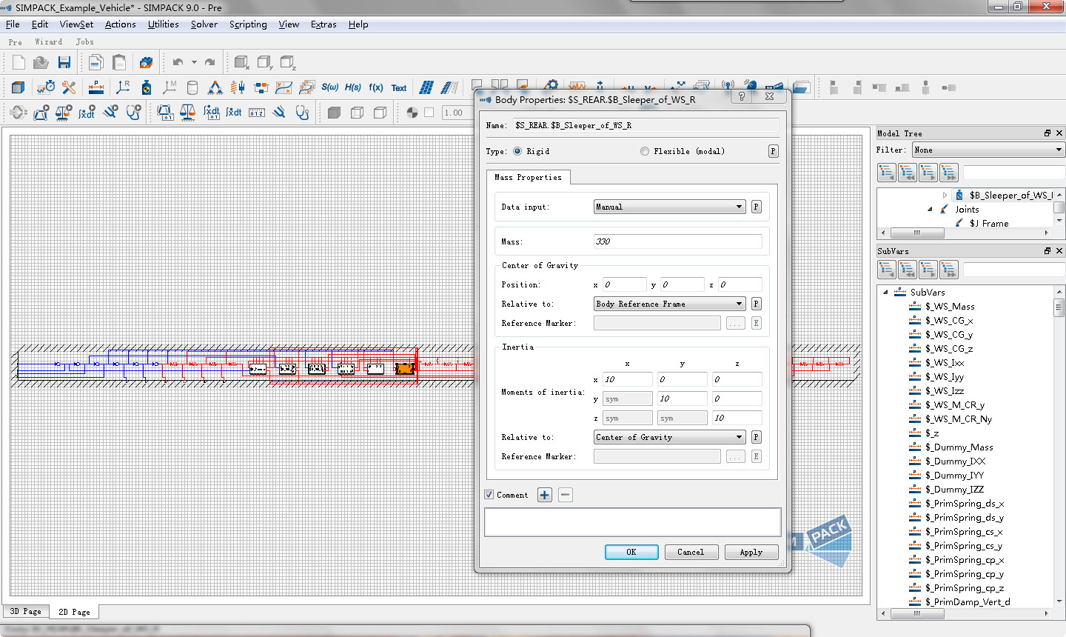Screen dimensions: 1066x637
Task: Select the Rigid body type radio button
Action: click(517, 151)
